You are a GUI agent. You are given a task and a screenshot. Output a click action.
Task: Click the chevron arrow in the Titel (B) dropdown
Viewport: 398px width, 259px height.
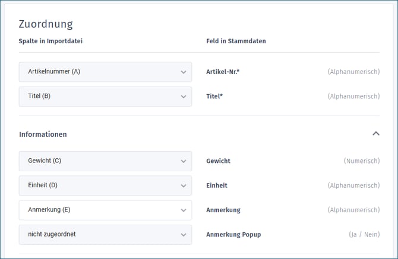[x=183, y=97]
